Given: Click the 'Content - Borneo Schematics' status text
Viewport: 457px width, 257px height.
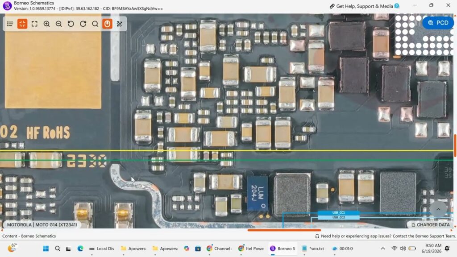Looking at the screenshot, I should (x=29, y=236).
